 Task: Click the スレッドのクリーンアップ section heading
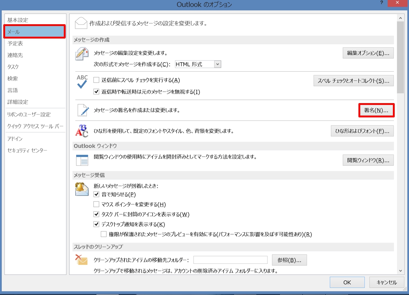[x=98, y=247]
